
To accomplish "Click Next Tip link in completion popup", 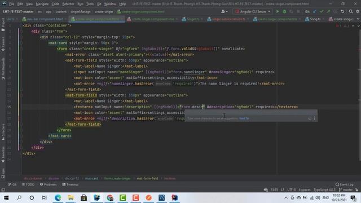I will click(x=244, y=118).
